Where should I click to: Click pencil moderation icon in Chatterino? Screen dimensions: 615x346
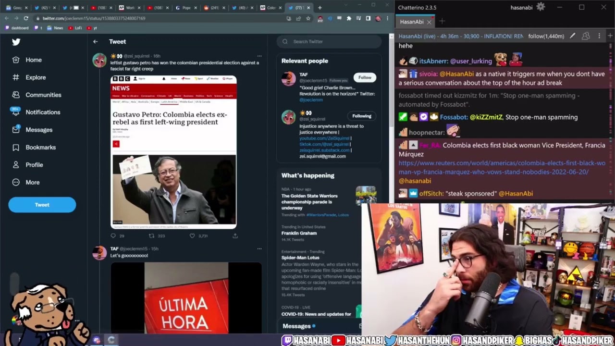[x=573, y=36]
